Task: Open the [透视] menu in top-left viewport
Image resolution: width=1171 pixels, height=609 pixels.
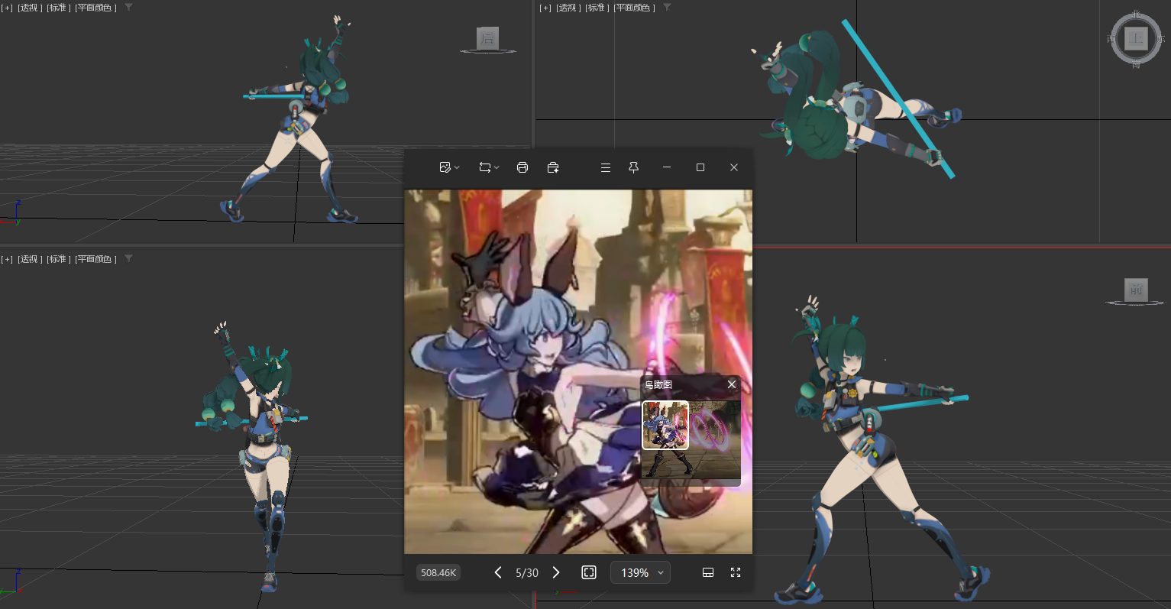Action: click(x=30, y=8)
